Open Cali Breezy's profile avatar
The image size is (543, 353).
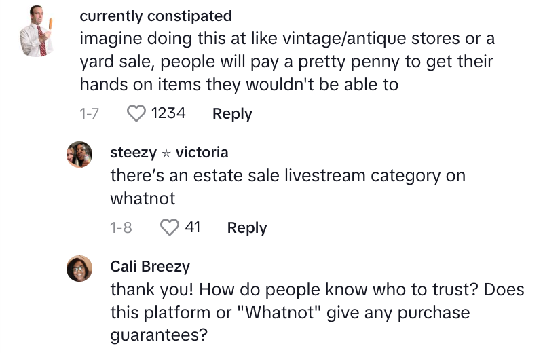[x=79, y=268]
